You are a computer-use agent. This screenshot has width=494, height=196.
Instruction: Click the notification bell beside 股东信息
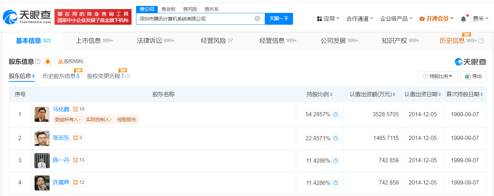pos(48,62)
